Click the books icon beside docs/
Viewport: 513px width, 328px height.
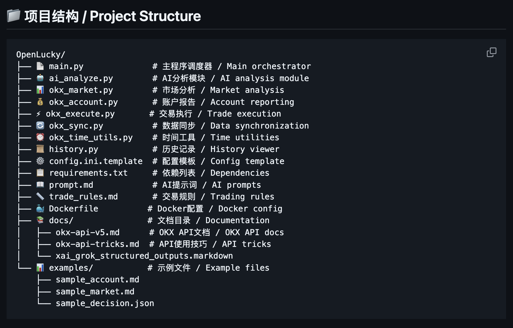[40, 220]
